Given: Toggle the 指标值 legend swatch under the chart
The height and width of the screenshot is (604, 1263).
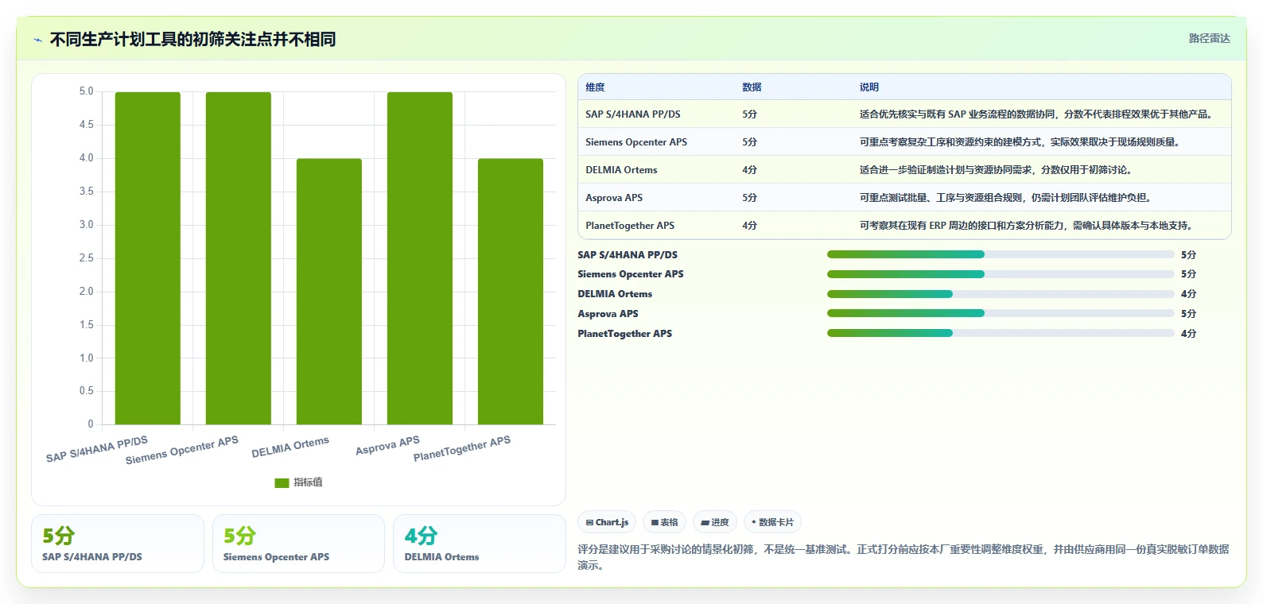Looking at the screenshot, I should tap(282, 482).
